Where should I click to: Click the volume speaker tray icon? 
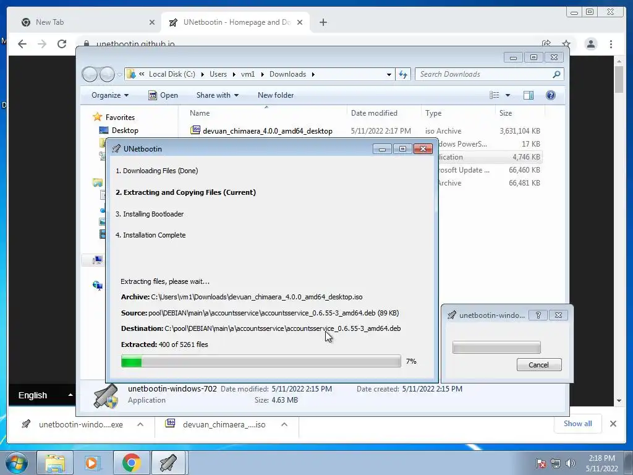[571, 463]
